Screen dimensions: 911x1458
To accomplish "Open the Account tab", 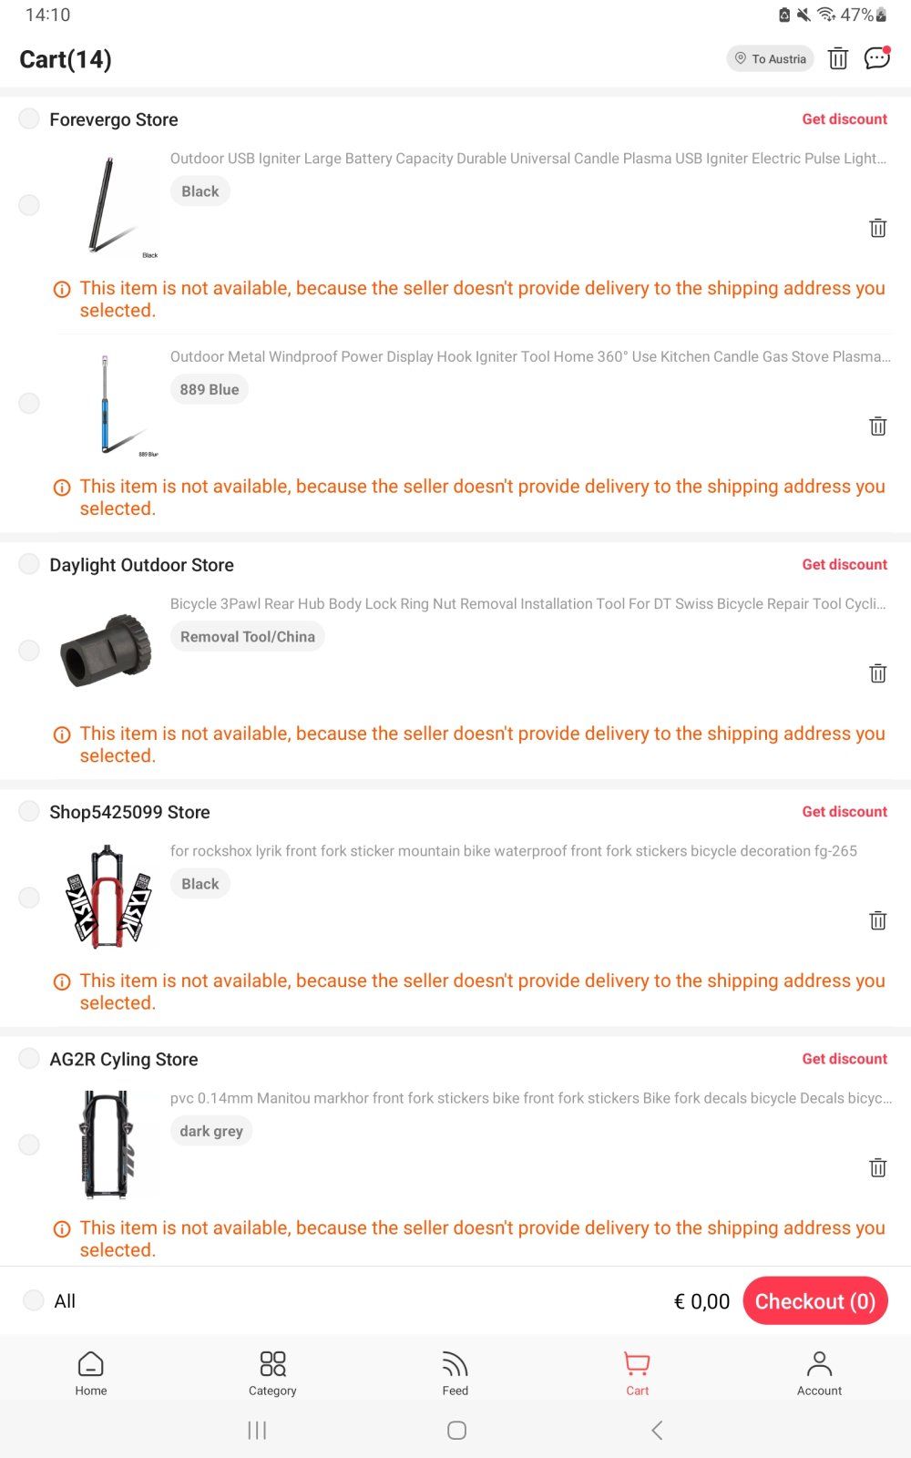I will 819,1372.
